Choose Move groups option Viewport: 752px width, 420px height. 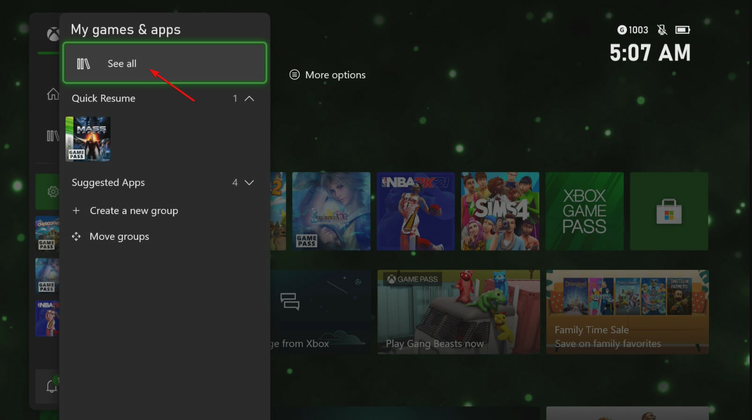[119, 236]
